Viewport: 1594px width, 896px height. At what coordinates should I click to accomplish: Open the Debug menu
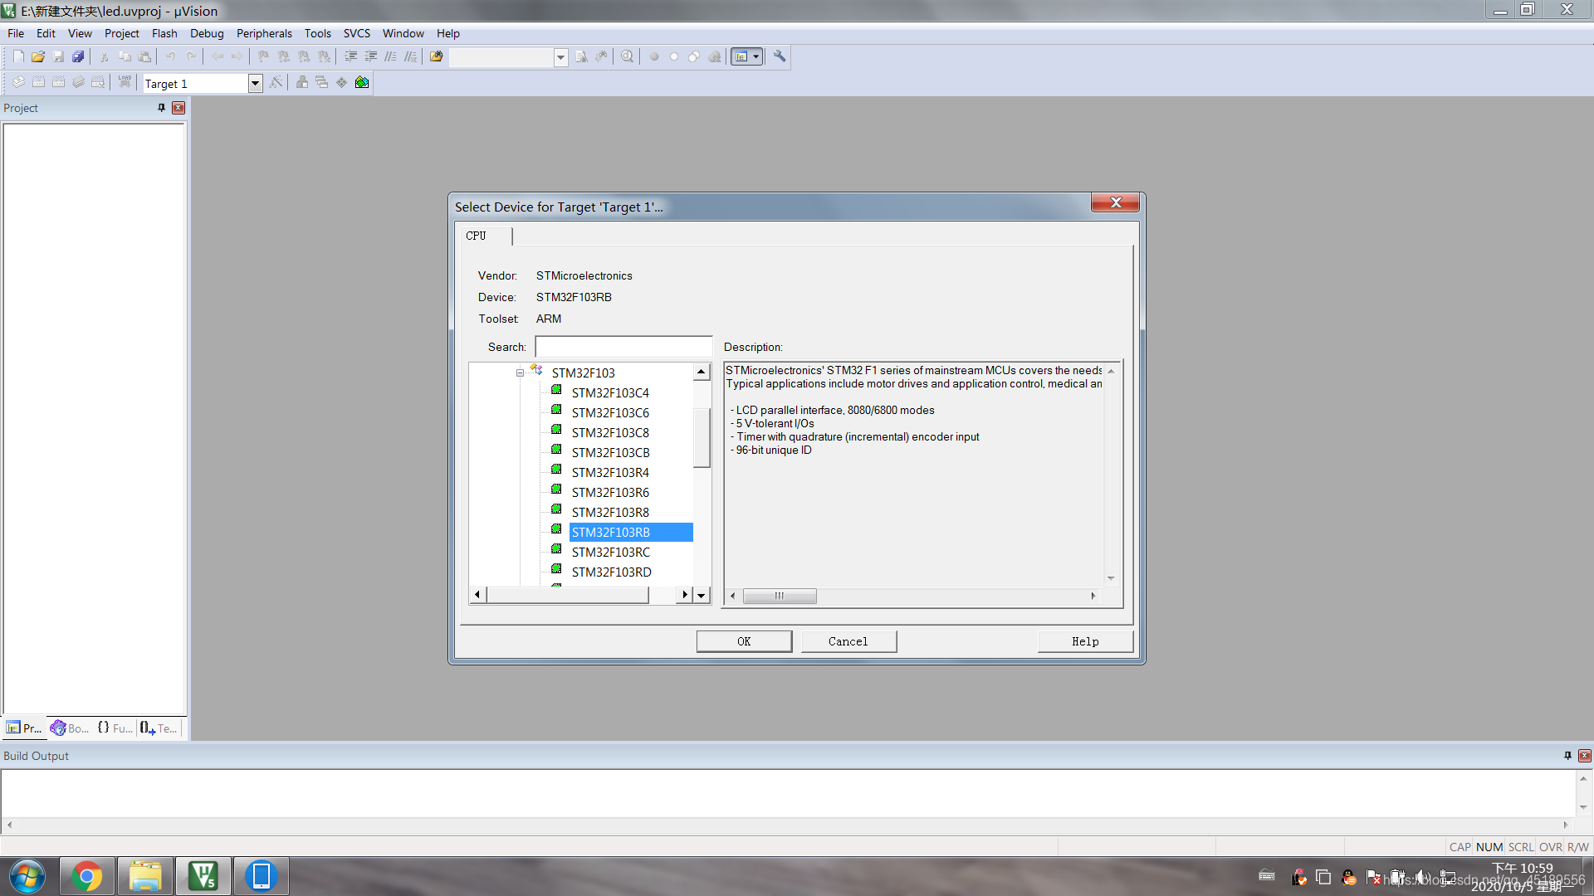pyautogui.click(x=207, y=33)
